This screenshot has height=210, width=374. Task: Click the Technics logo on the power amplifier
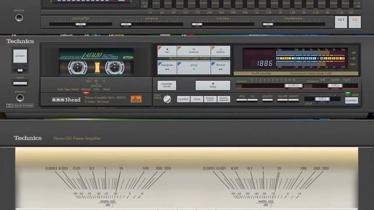(x=27, y=138)
